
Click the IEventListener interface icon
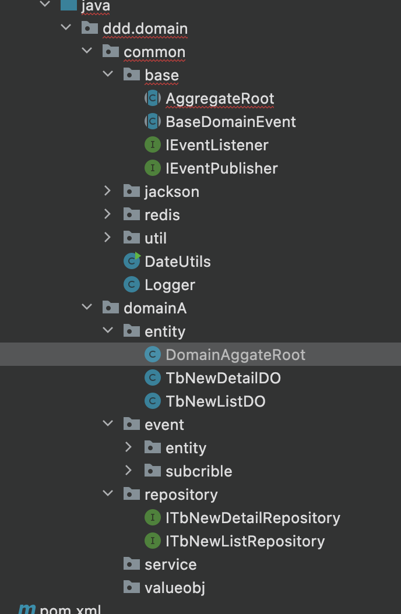point(152,145)
